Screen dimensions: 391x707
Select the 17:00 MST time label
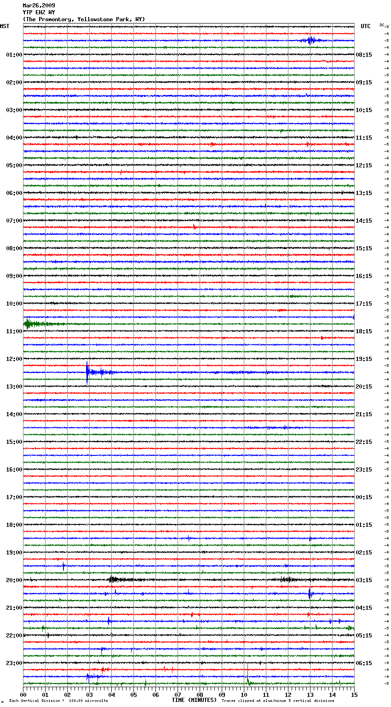coord(14,497)
